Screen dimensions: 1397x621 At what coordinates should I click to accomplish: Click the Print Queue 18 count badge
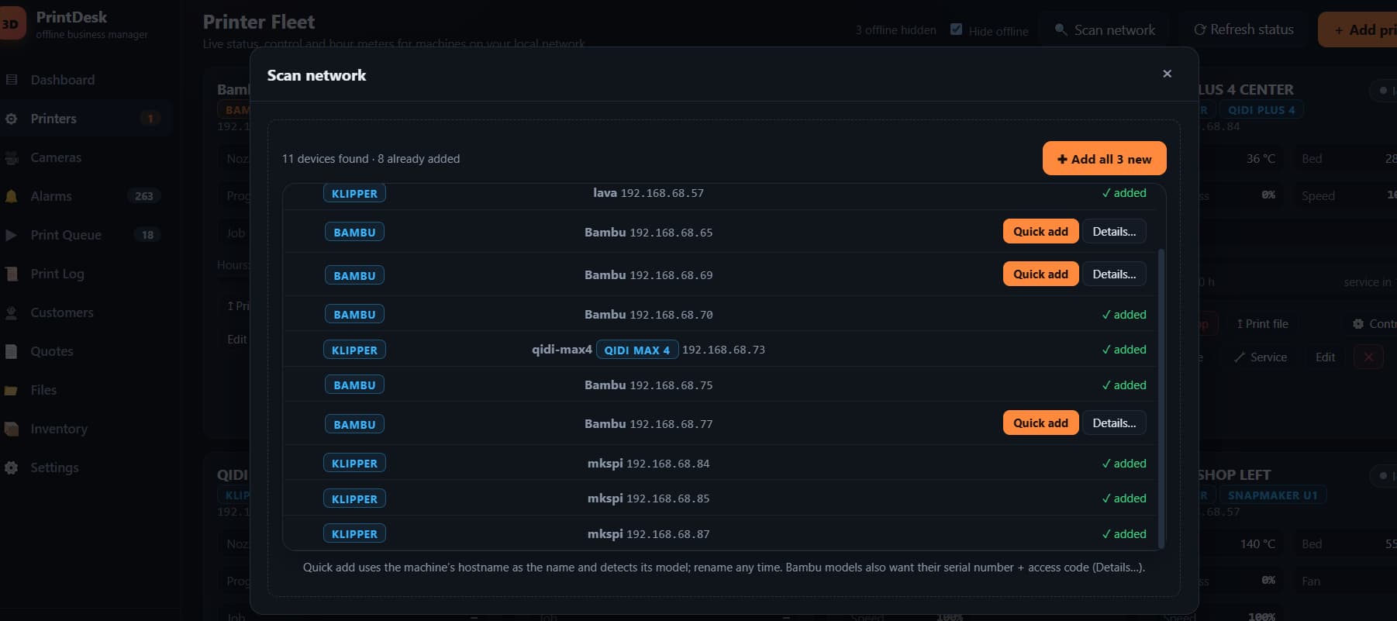[x=147, y=235]
